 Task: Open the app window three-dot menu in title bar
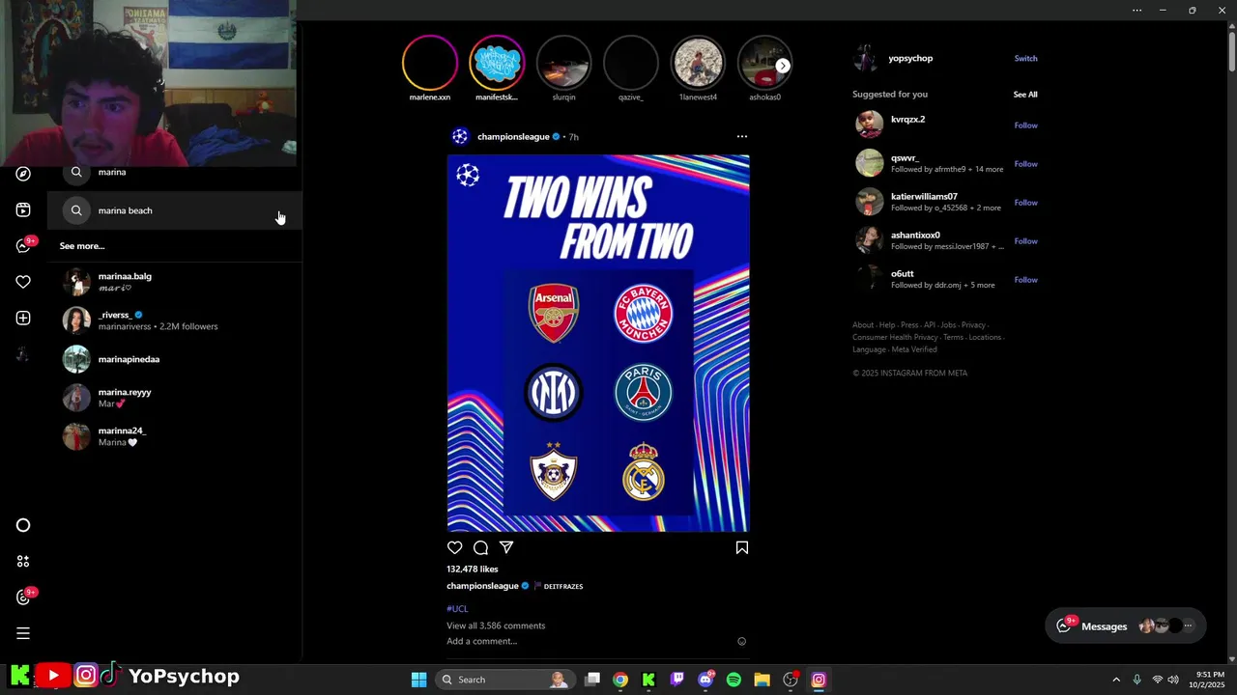(x=1136, y=11)
